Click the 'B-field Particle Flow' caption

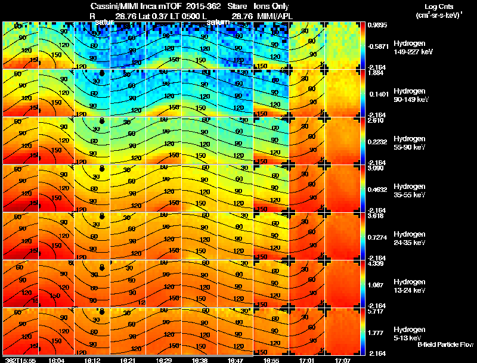click(x=445, y=345)
